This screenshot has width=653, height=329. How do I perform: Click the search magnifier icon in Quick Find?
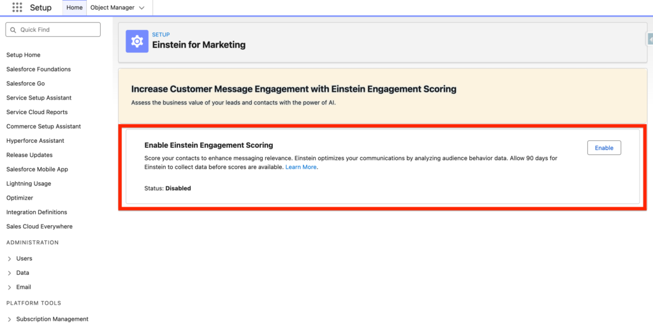click(13, 30)
